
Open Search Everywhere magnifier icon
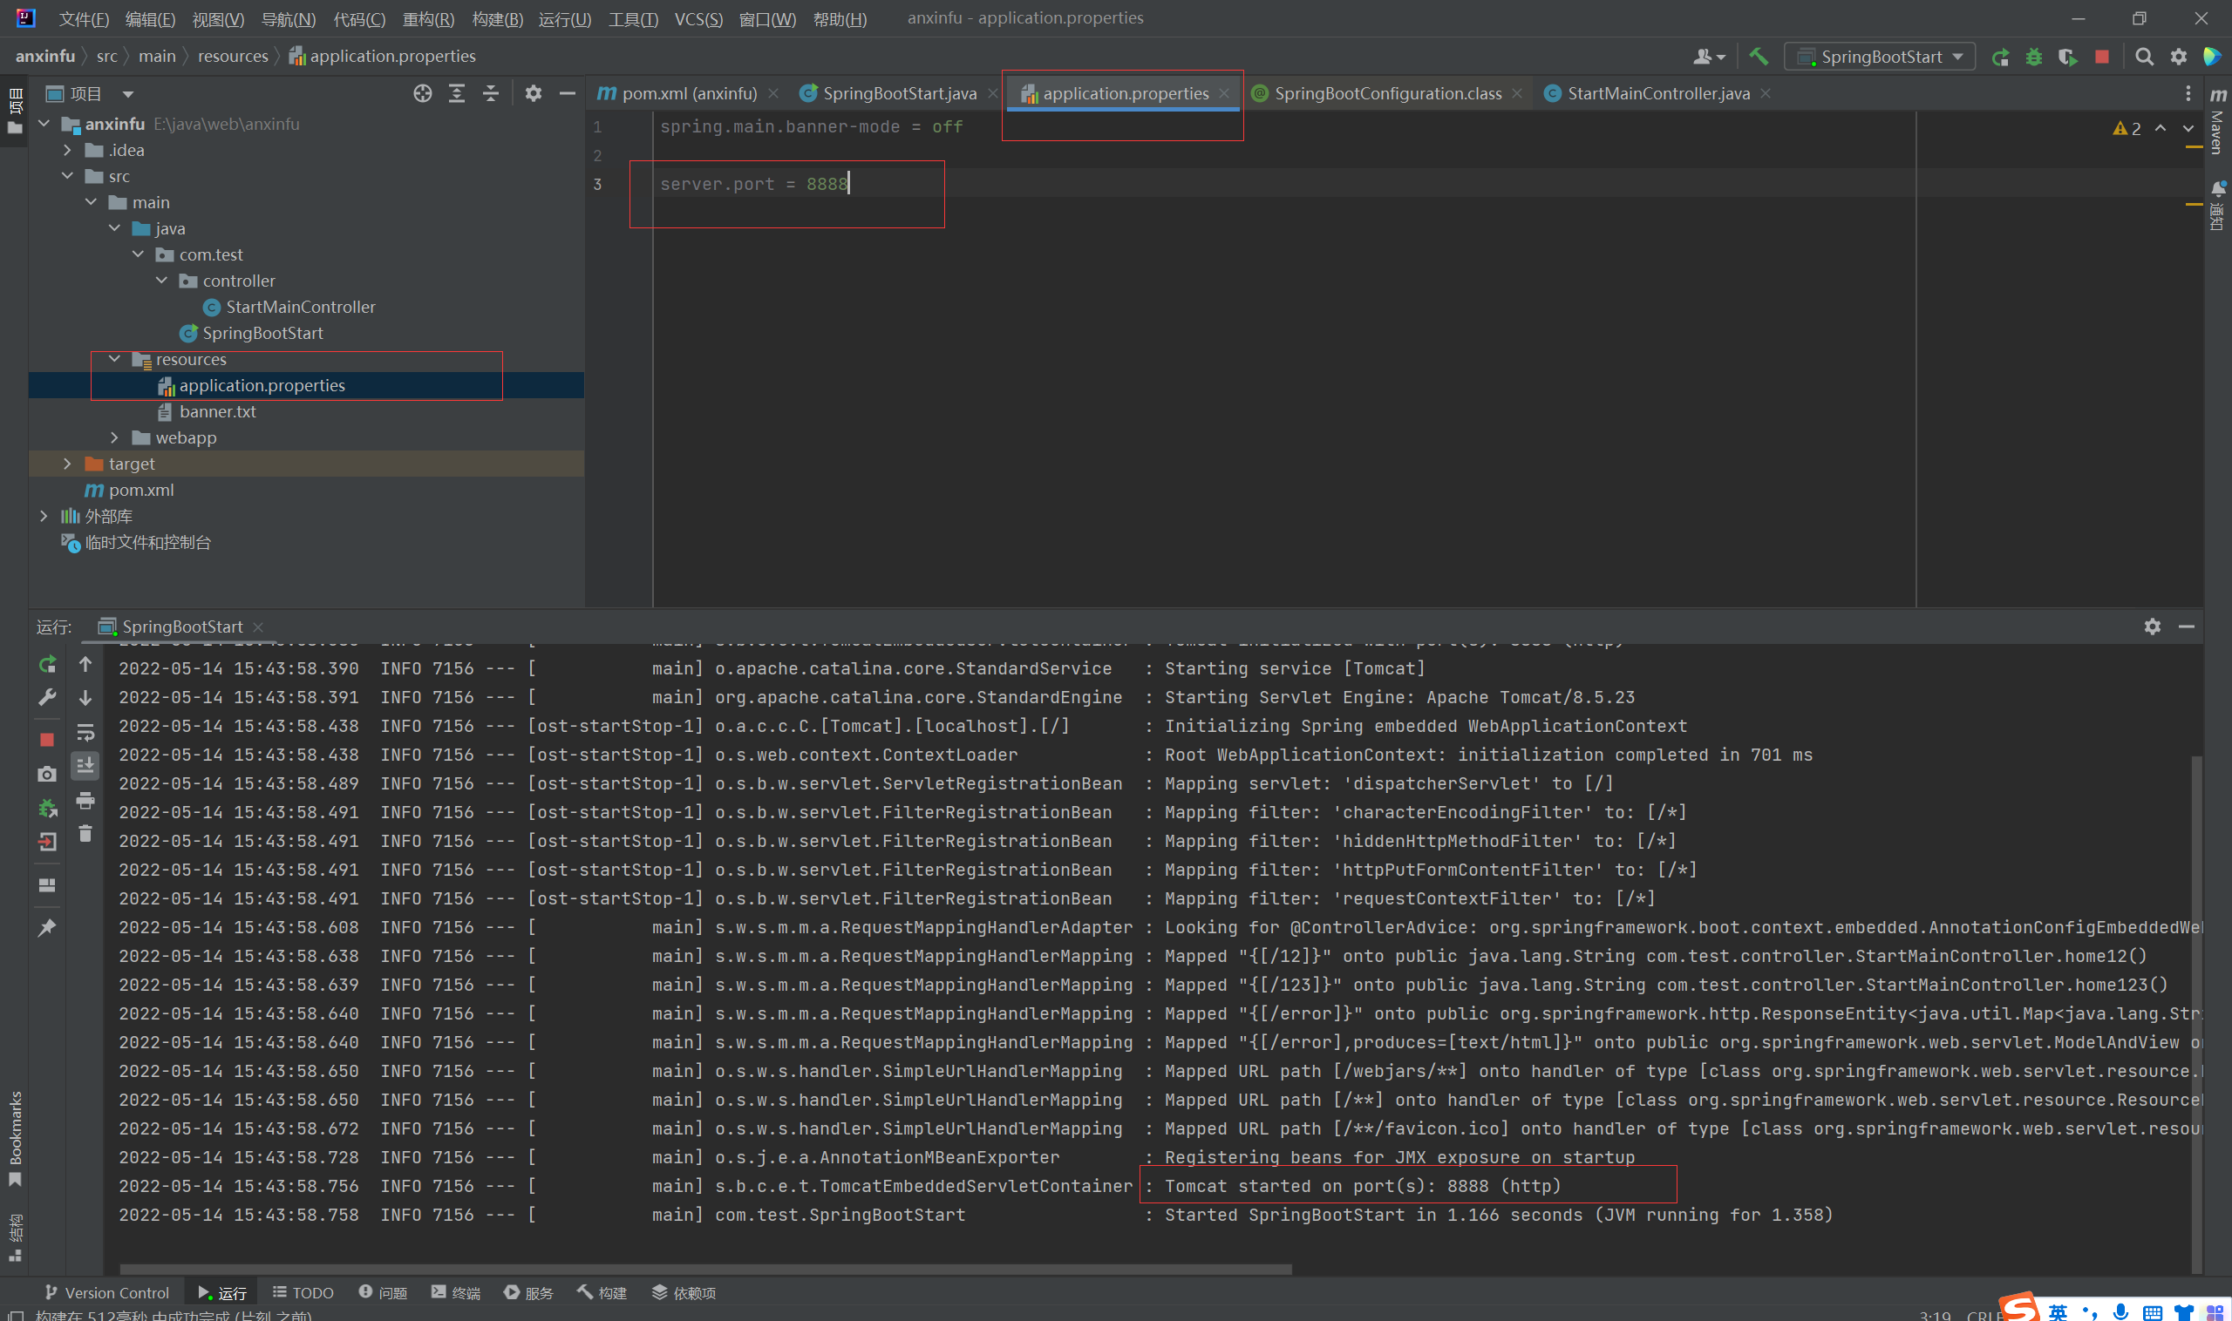click(2144, 57)
